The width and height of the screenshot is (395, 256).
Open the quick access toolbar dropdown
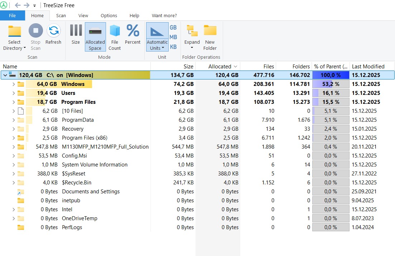point(34,5)
